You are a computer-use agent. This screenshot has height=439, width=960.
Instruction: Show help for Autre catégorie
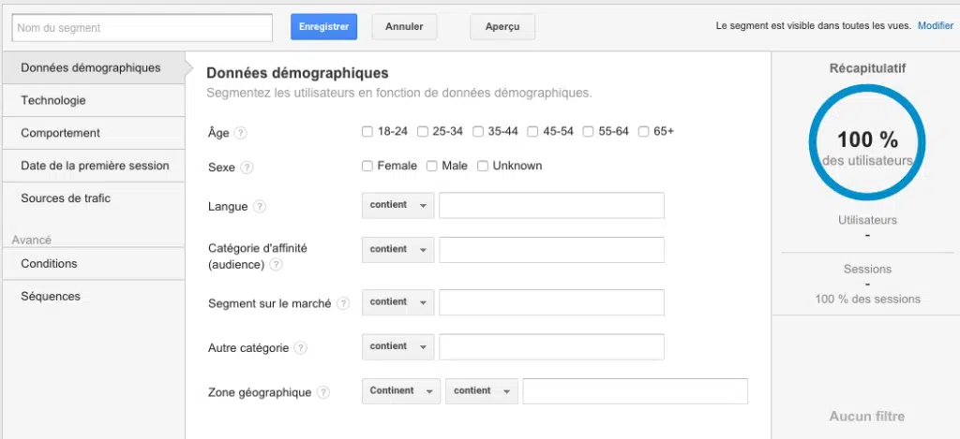(300, 348)
